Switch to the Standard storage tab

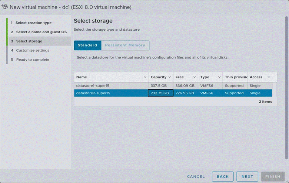pos(87,45)
